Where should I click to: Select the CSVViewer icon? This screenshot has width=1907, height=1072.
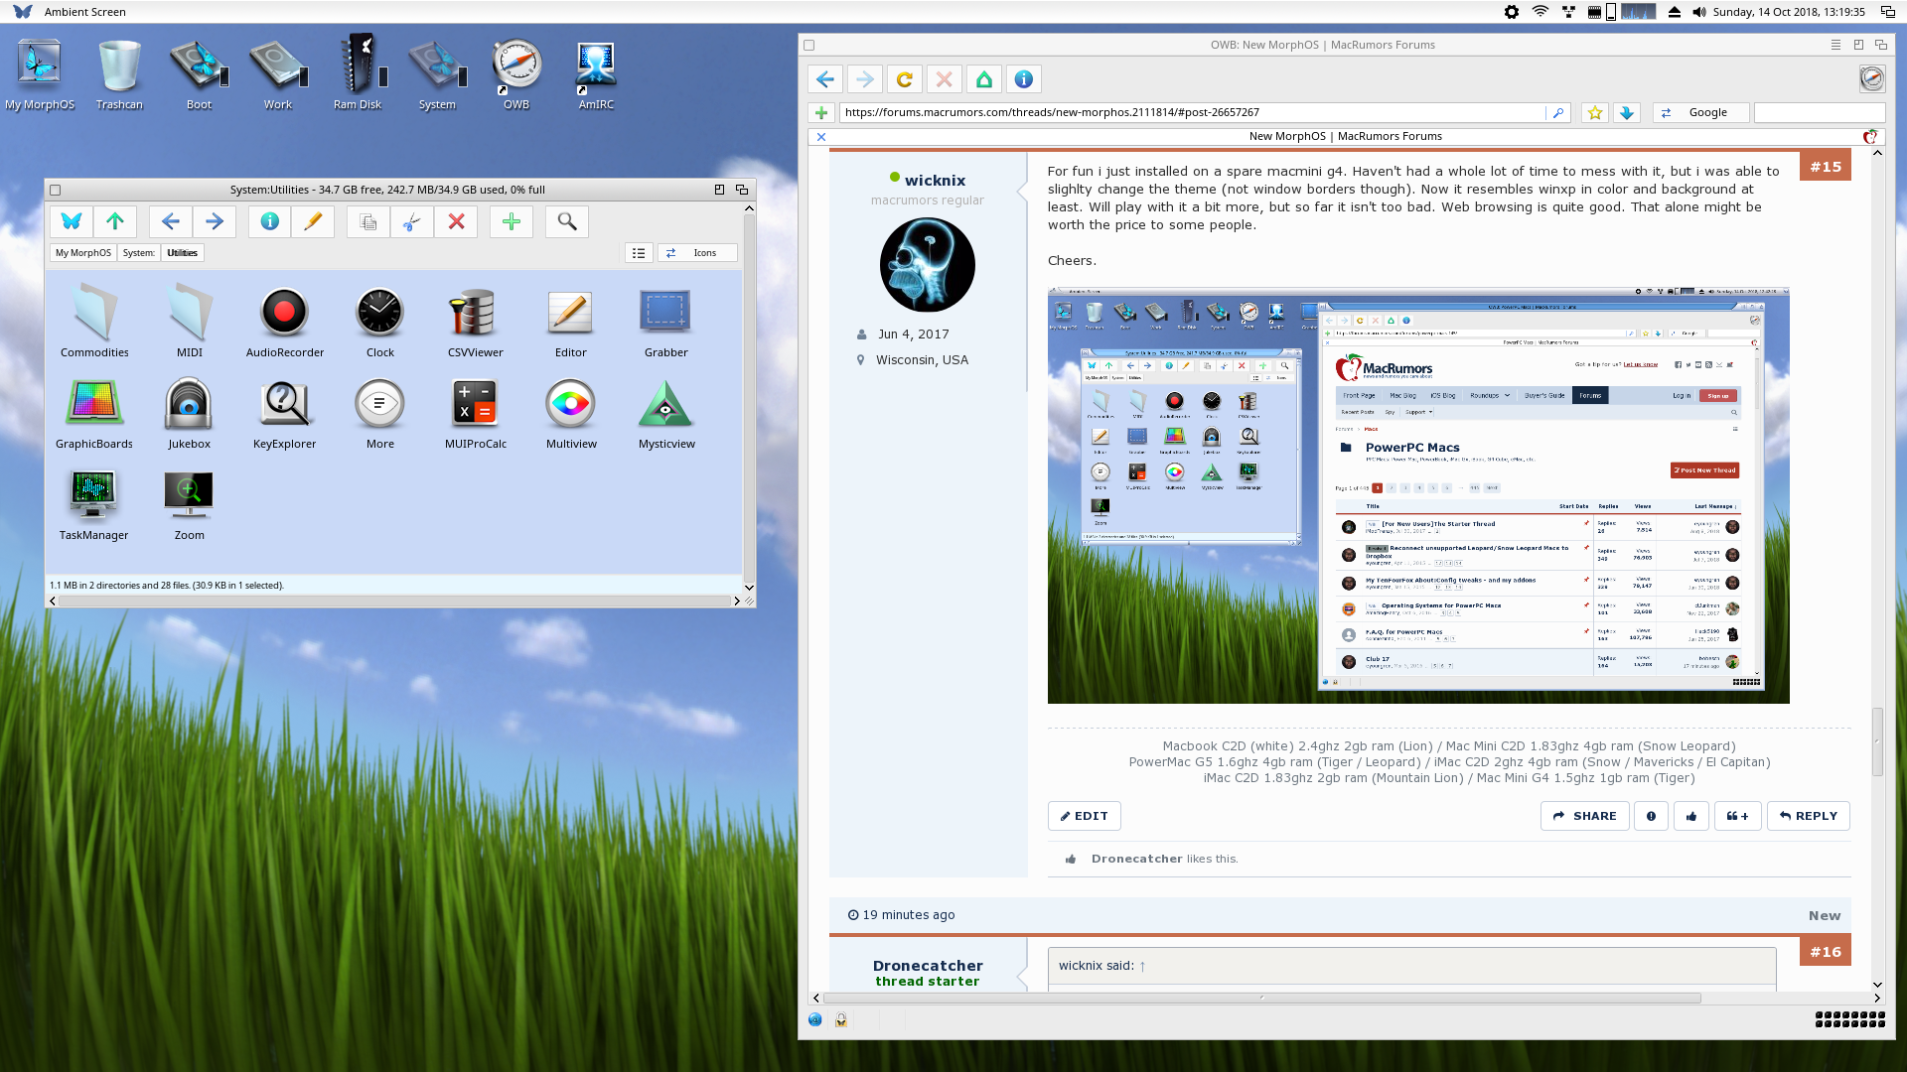tap(476, 321)
